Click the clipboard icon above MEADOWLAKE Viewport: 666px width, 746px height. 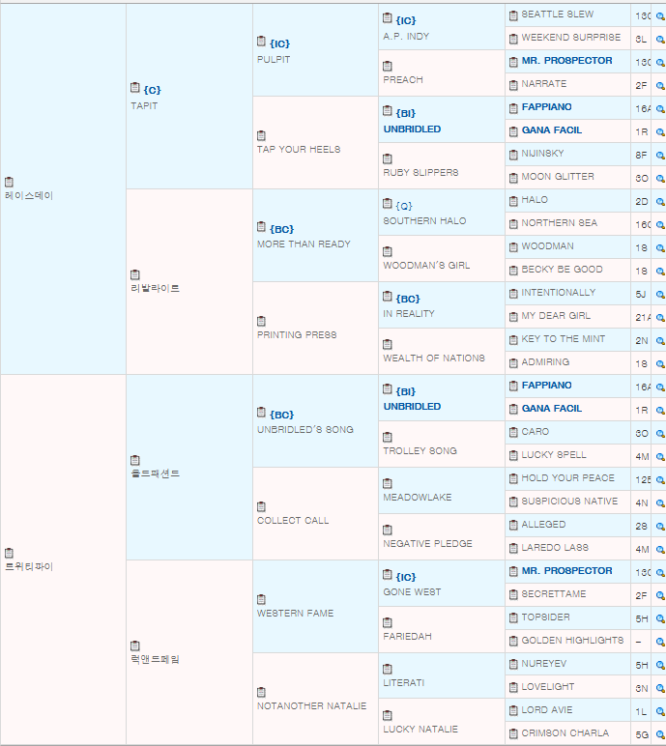click(x=388, y=483)
